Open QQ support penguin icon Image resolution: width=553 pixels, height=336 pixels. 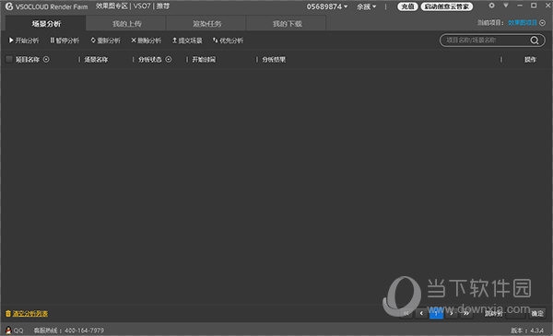[8, 330]
